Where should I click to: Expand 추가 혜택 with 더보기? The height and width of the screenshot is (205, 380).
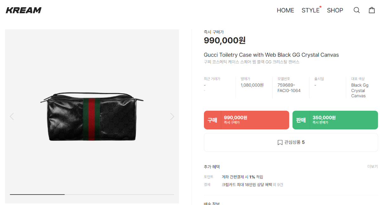[x=372, y=166]
